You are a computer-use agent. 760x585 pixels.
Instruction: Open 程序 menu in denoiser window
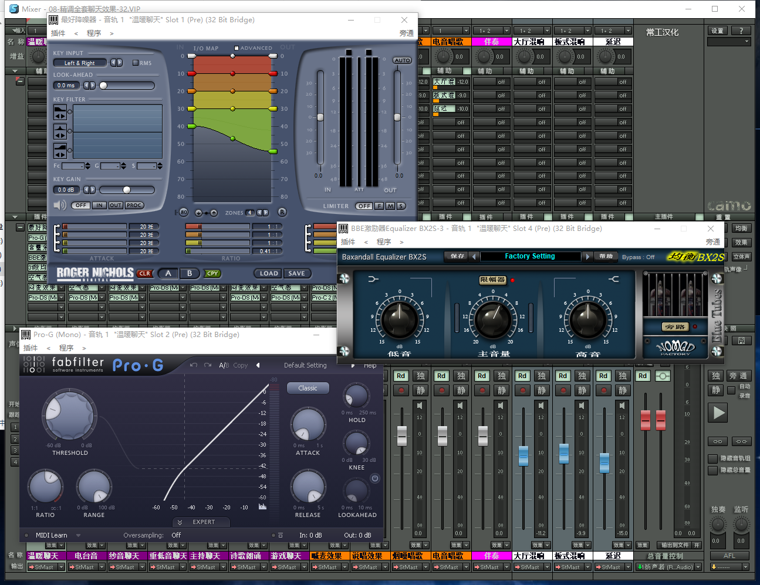tap(94, 33)
